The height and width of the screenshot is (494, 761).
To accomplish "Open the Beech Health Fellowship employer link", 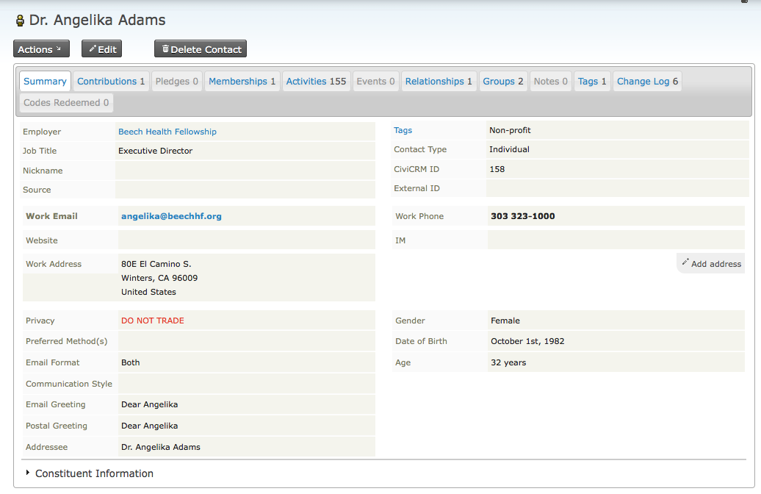I will (167, 131).
